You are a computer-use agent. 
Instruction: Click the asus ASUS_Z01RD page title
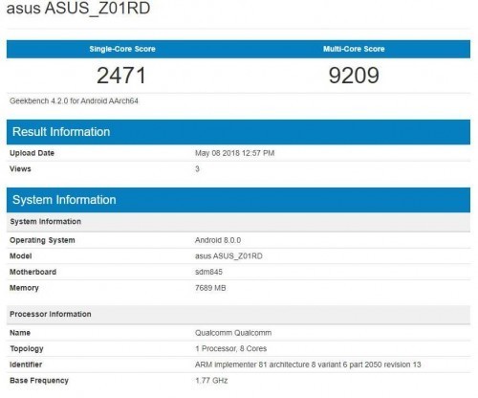click(78, 8)
